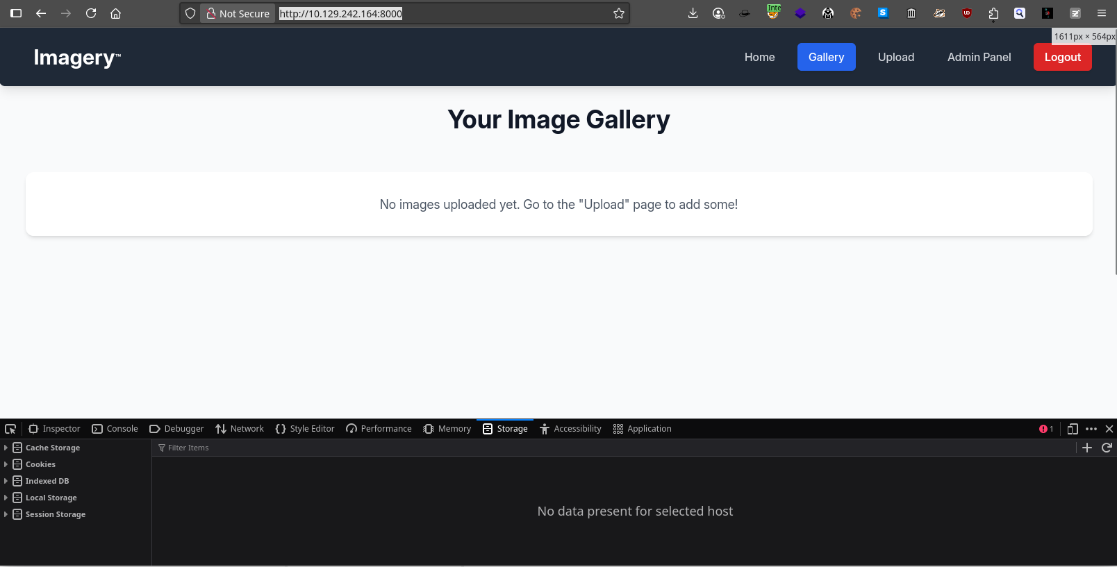Go to the Admin Panel link
The height and width of the screenshot is (567, 1117).
pos(979,57)
